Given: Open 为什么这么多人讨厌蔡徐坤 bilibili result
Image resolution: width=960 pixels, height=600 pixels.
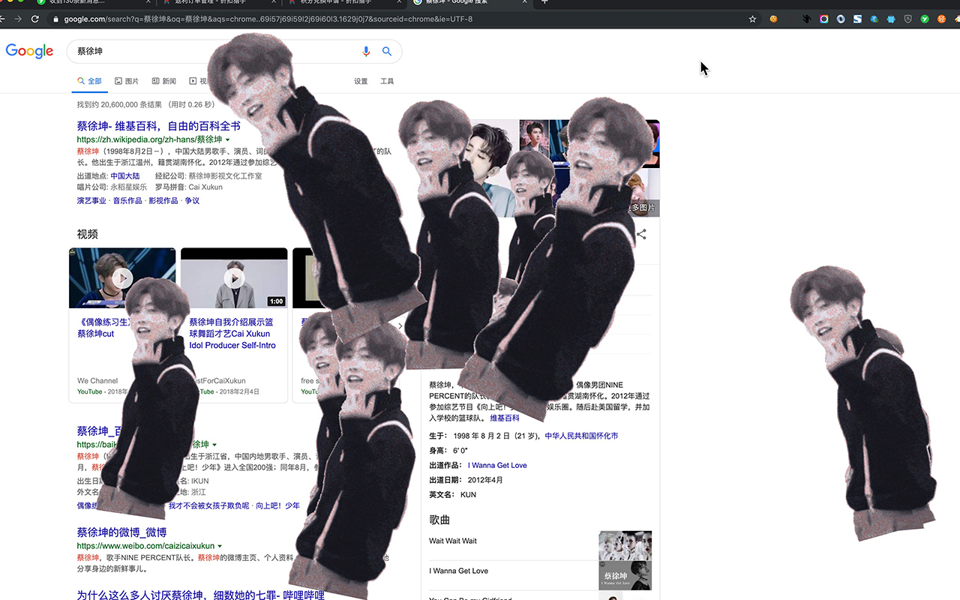Looking at the screenshot, I should point(200,595).
